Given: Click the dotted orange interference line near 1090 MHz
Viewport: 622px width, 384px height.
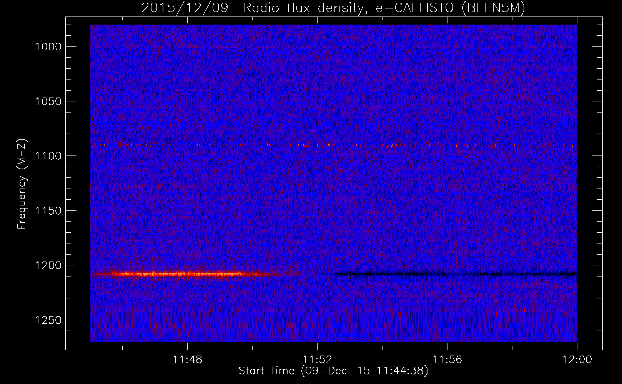Looking at the screenshot, I should coord(334,145).
